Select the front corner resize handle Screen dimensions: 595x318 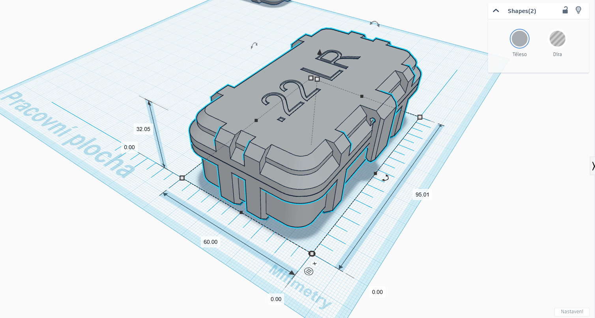(x=312, y=254)
